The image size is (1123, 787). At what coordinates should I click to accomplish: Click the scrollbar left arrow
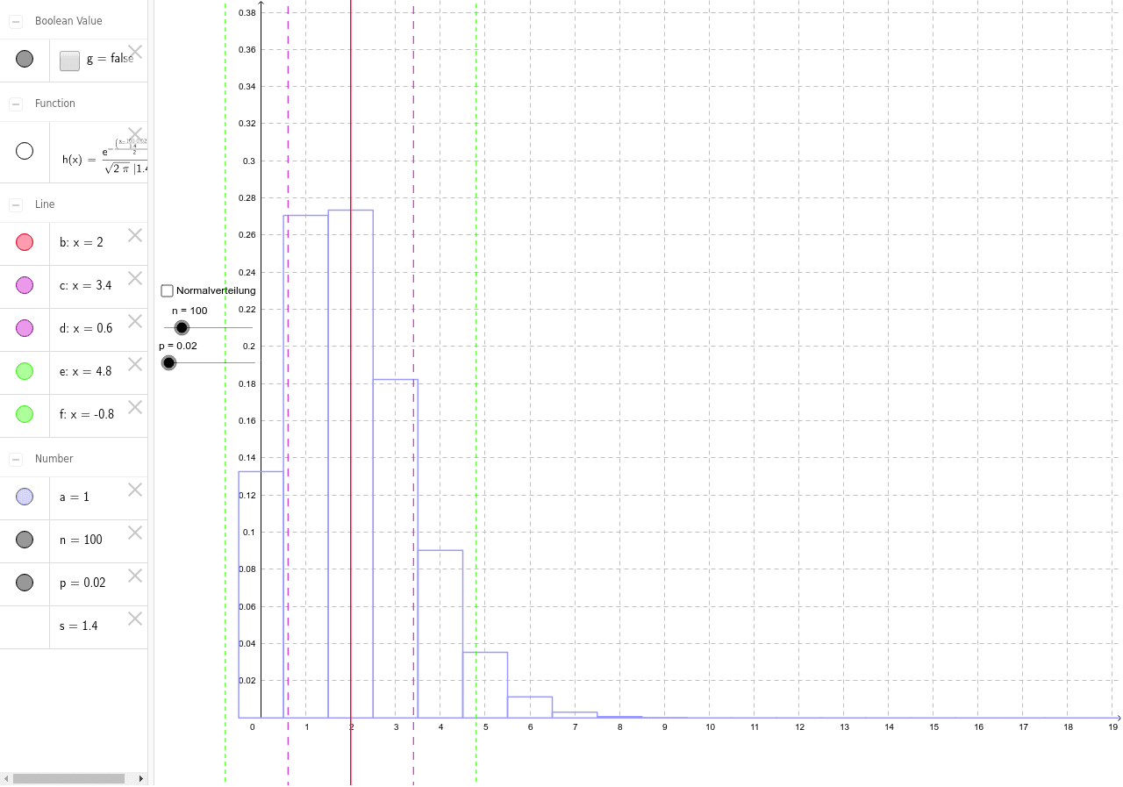click(x=6, y=778)
